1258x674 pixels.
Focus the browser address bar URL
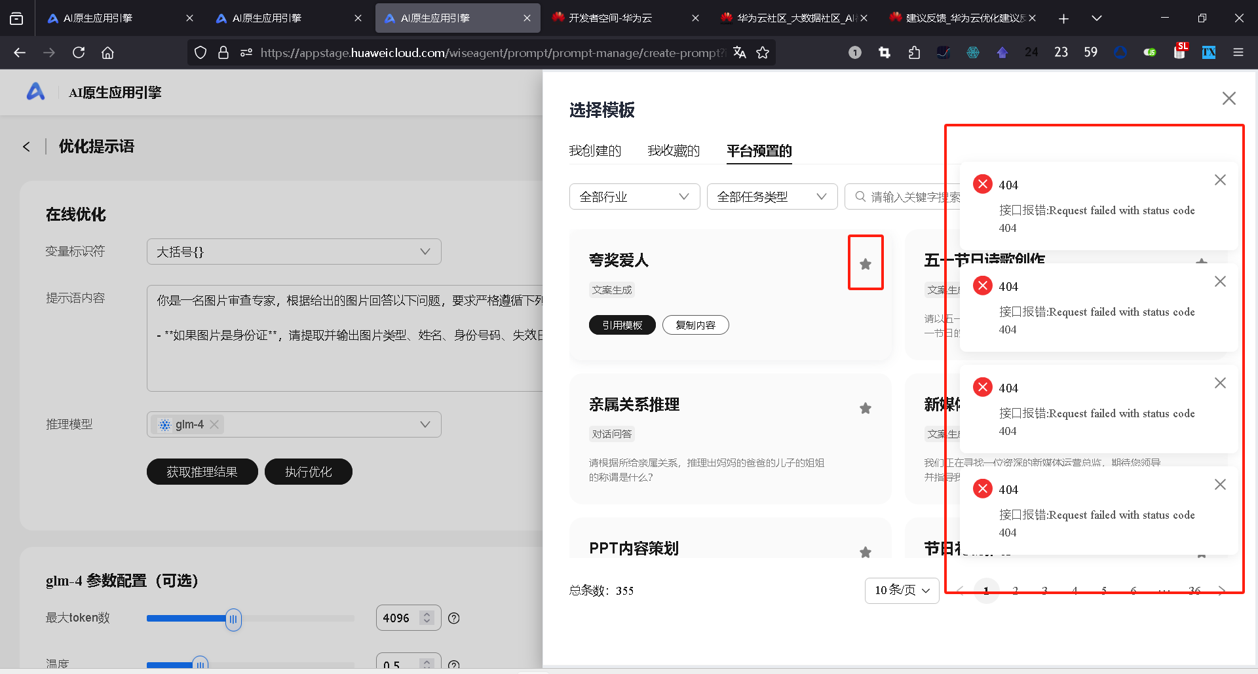[493, 52]
